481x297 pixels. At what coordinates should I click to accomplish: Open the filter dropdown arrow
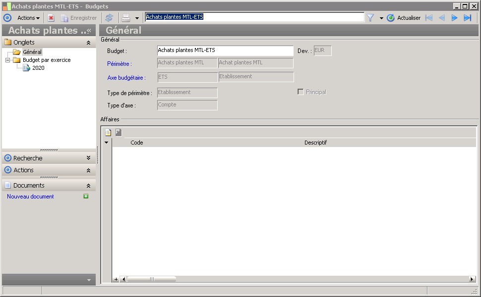[x=381, y=18]
